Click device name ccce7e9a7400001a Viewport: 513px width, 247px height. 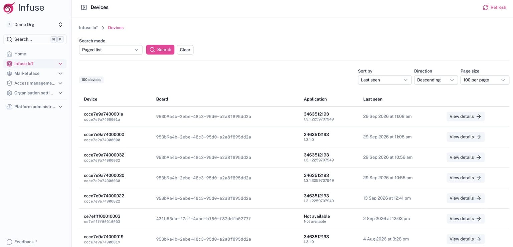tap(104, 114)
